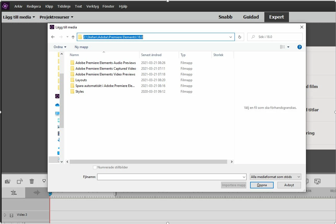Click the navigation pane scroll down arrow
Image resolution: width=336 pixels, height=224 pixels.
[62, 162]
